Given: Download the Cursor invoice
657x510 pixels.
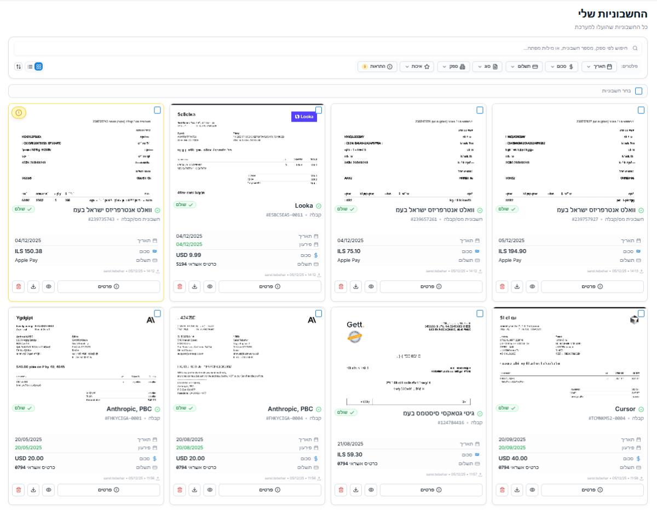Looking at the screenshot, I should tap(517, 490).
